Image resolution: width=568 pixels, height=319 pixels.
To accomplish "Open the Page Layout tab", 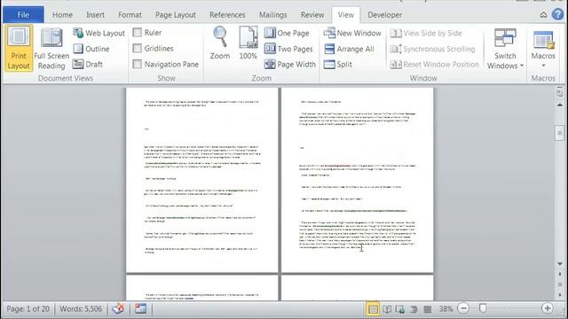I will pyautogui.click(x=176, y=15).
